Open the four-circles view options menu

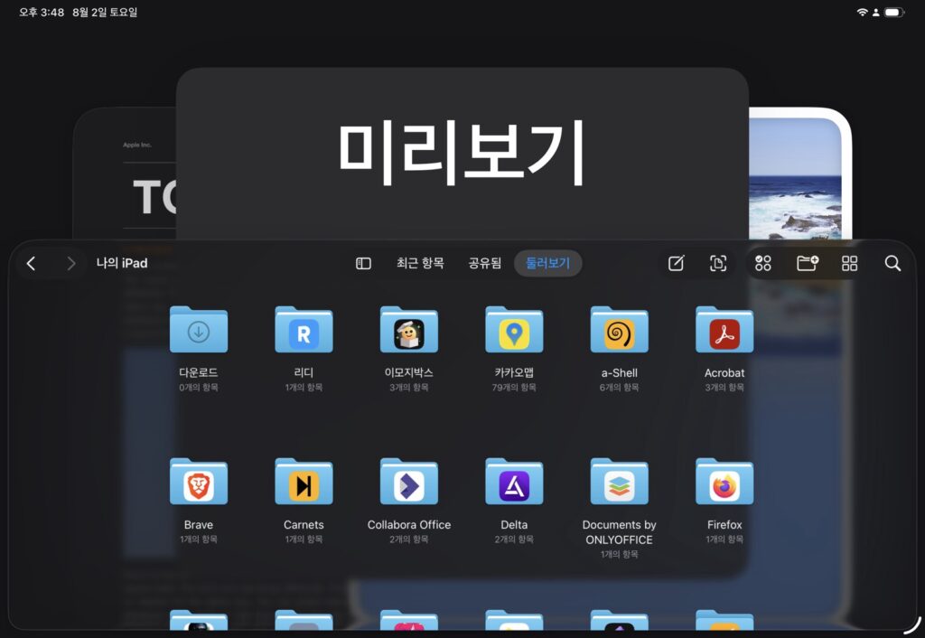[x=763, y=263]
